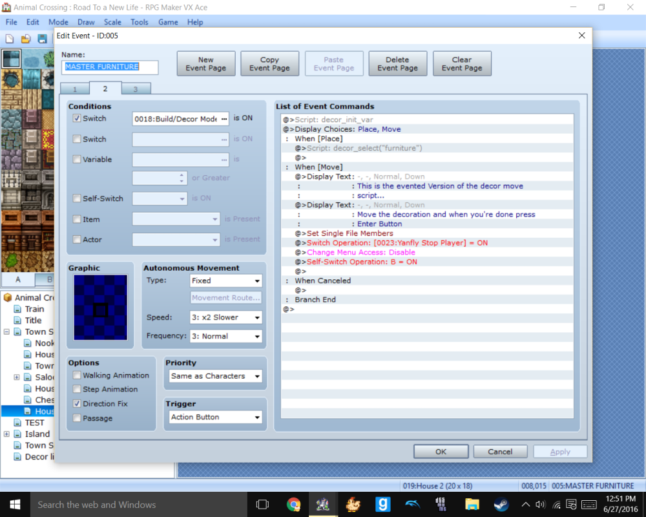Click the Copy Event Page button
Image resolution: width=646 pixels, height=517 pixels.
(x=270, y=63)
